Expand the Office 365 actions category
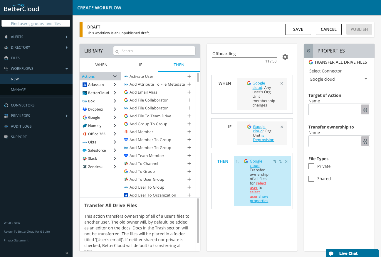Viewport: 381px width, 257px height. (x=115, y=134)
